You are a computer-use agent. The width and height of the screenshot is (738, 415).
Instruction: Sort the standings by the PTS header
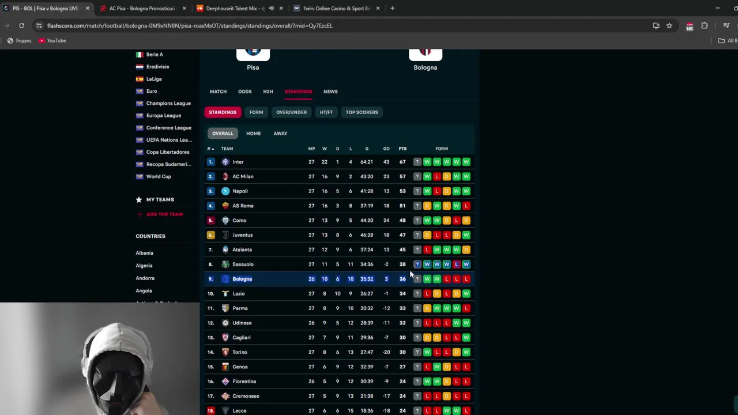(x=402, y=149)
